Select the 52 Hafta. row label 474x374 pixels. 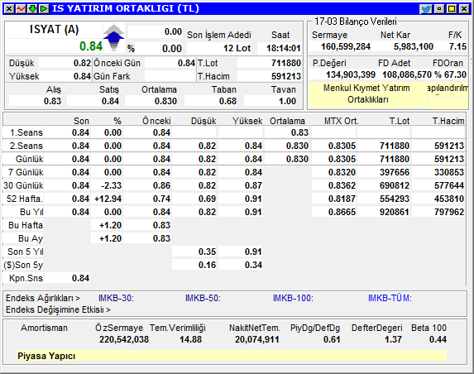coord(25,199)
